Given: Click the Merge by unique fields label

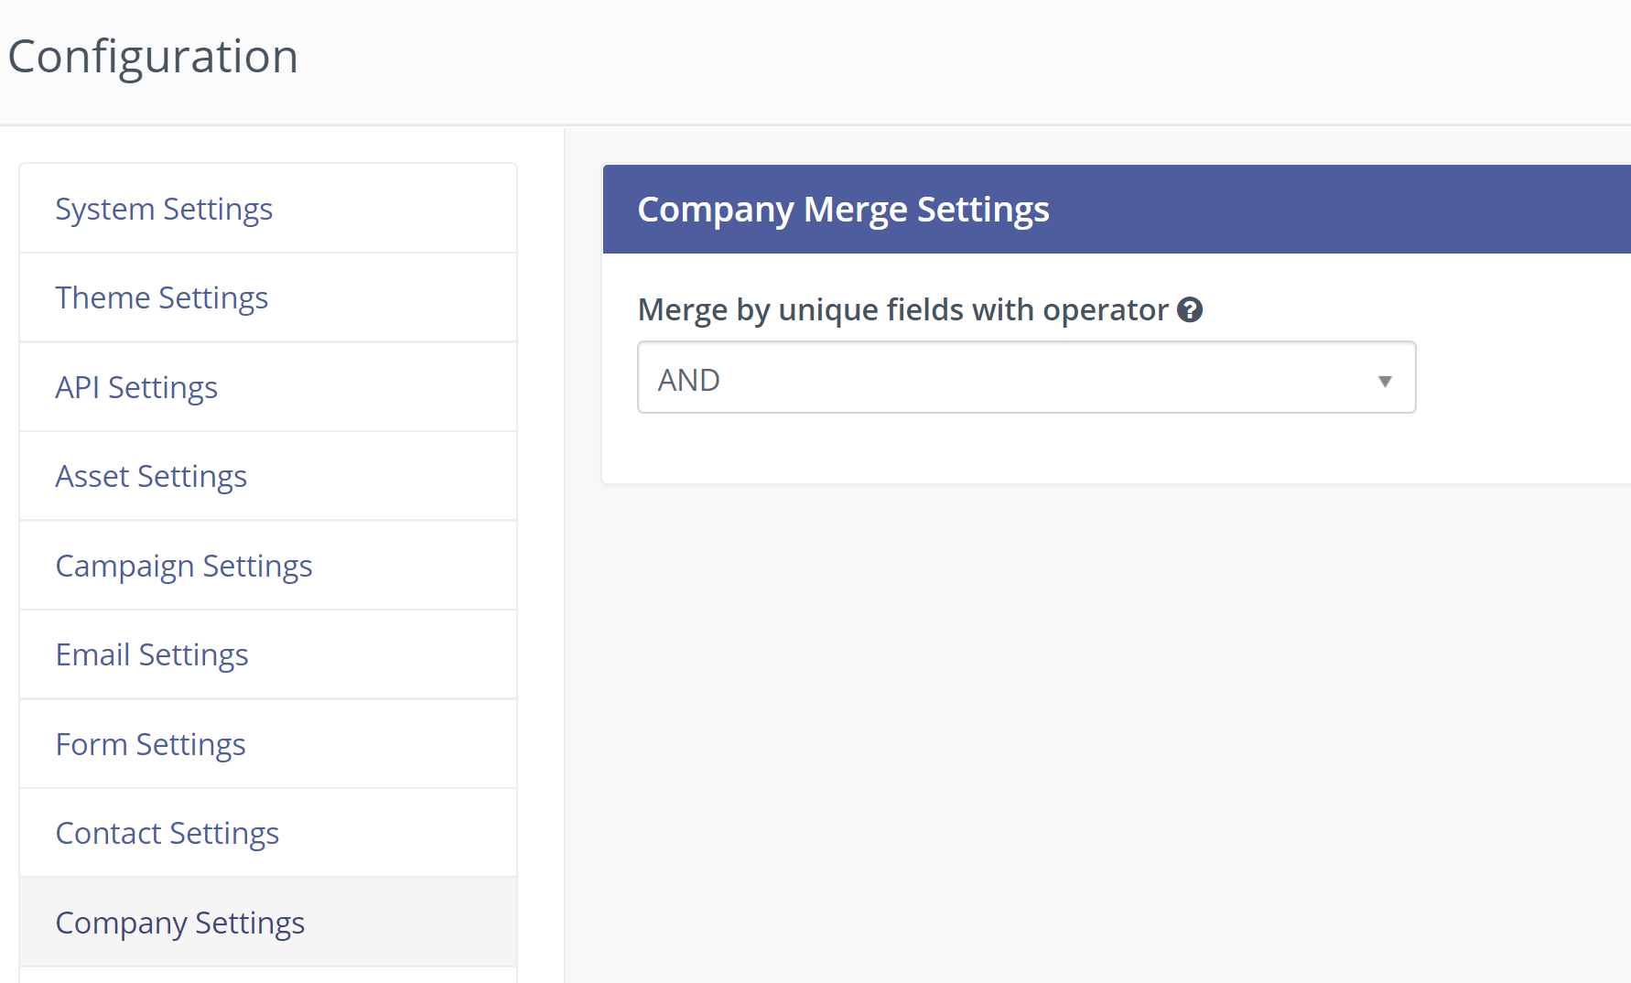Looking at the screenshot, I should [x=902, y=310].
